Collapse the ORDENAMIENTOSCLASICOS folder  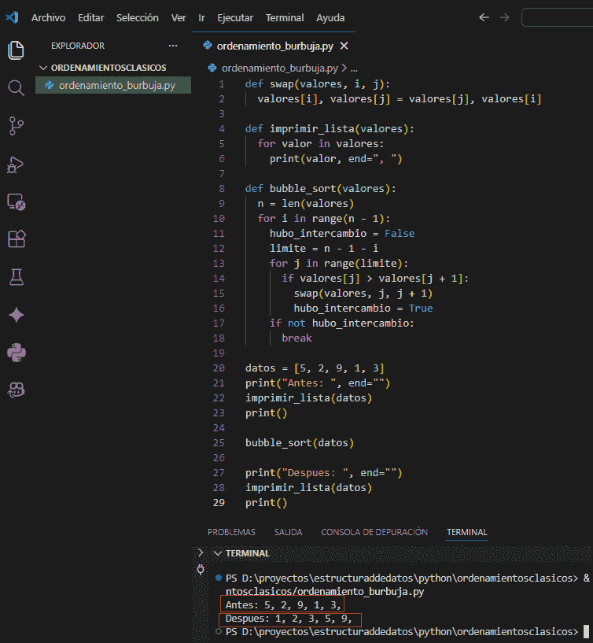click(43, 68)
